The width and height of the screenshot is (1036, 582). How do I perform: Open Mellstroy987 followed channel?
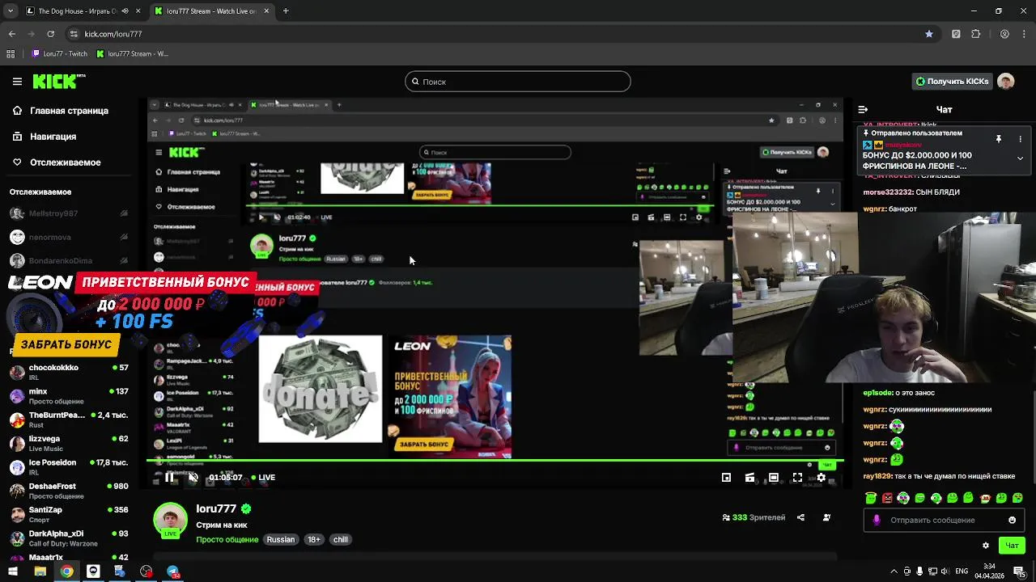click(x=69, y=213)
